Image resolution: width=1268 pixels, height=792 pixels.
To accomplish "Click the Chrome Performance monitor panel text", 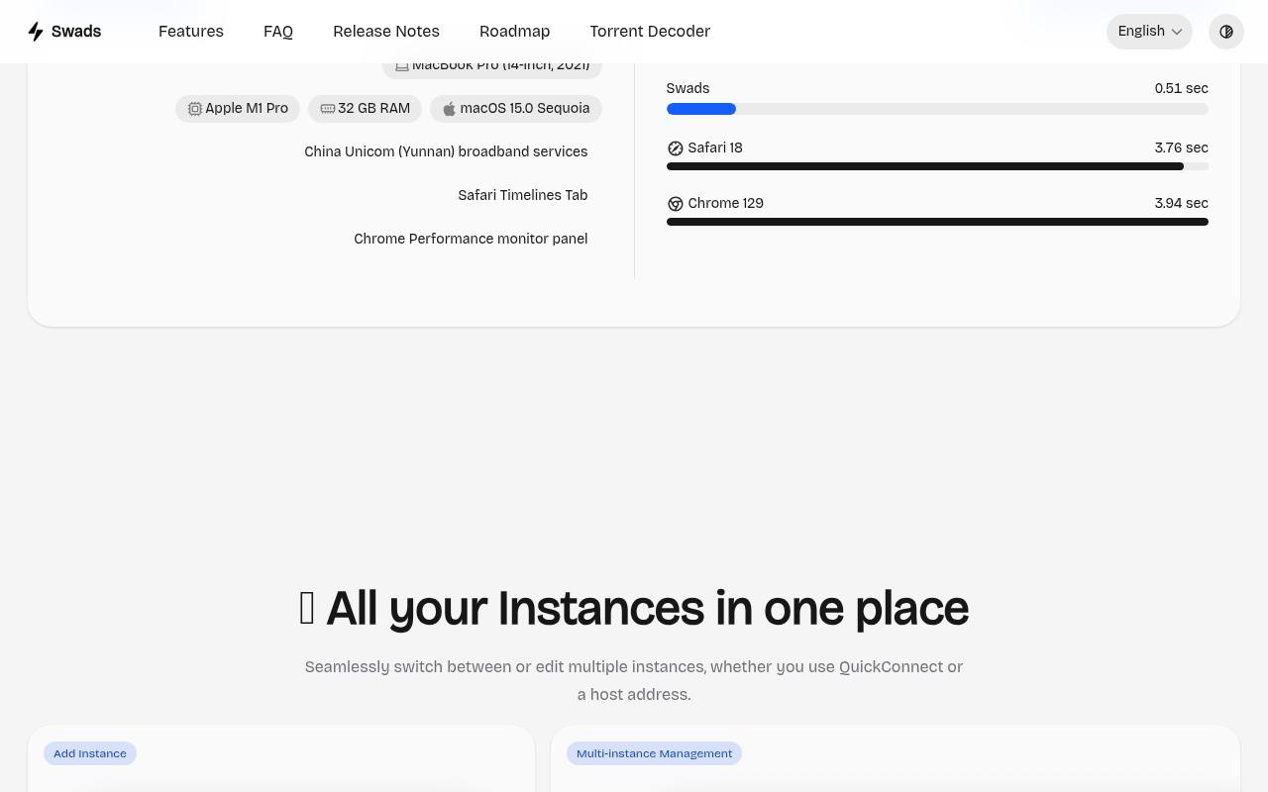I will coord(471,239).
